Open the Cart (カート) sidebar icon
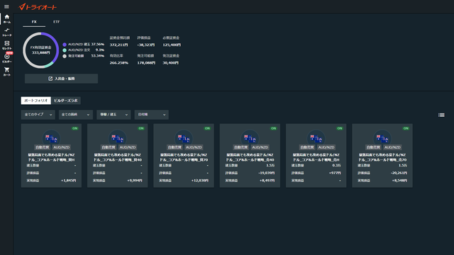The width and height of the screenshot is (454, 255). coord(6,72)
